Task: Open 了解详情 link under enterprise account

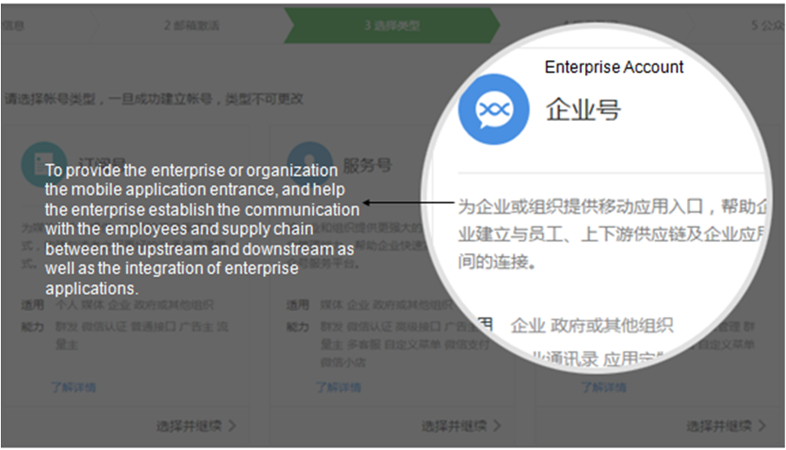Action: coord(603,386)
